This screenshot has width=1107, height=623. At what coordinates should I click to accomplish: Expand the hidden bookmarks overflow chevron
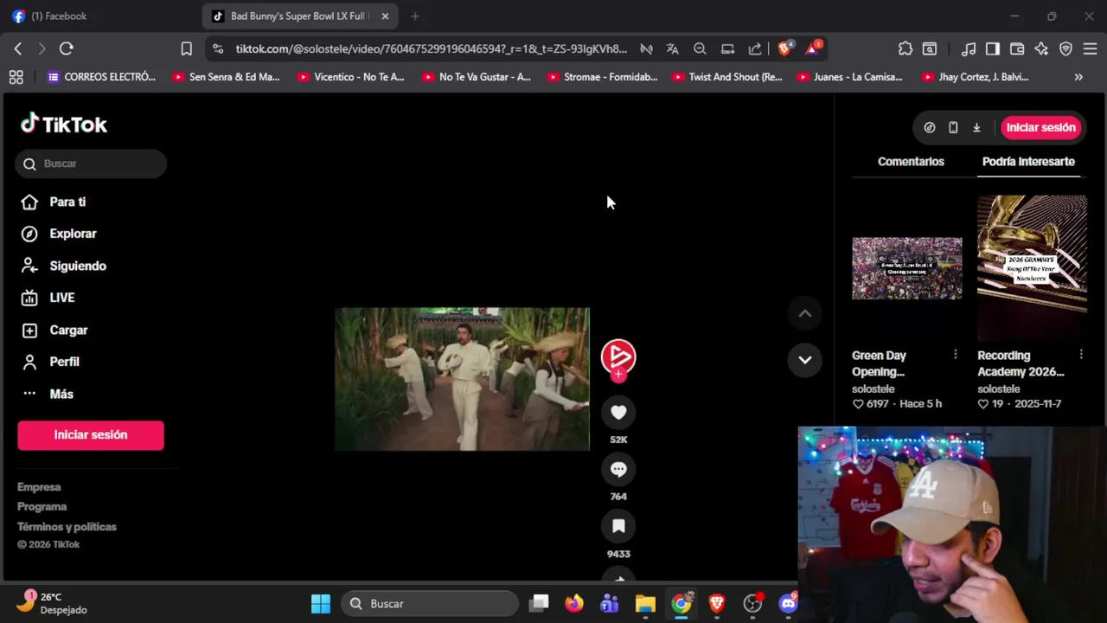pos(1078,77)
